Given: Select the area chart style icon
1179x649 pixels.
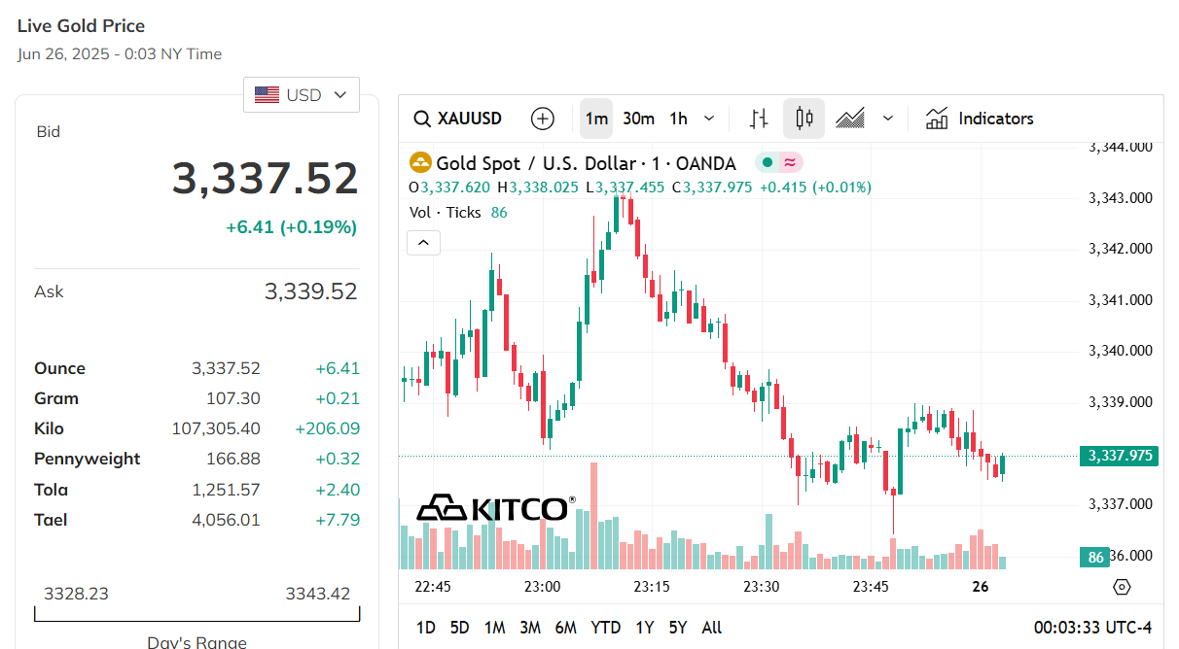Looking at the screenshot, I should pos(850,119).
